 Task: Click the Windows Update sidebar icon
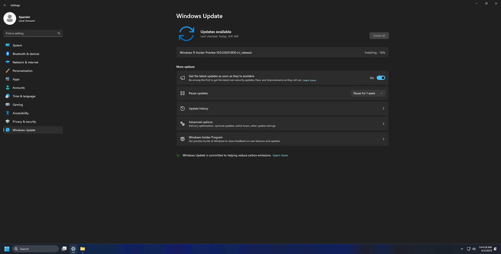7,130
